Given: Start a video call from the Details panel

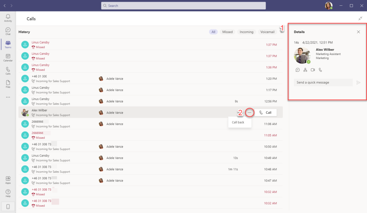Looking at the screenshot, I should [x=313, y=70].
